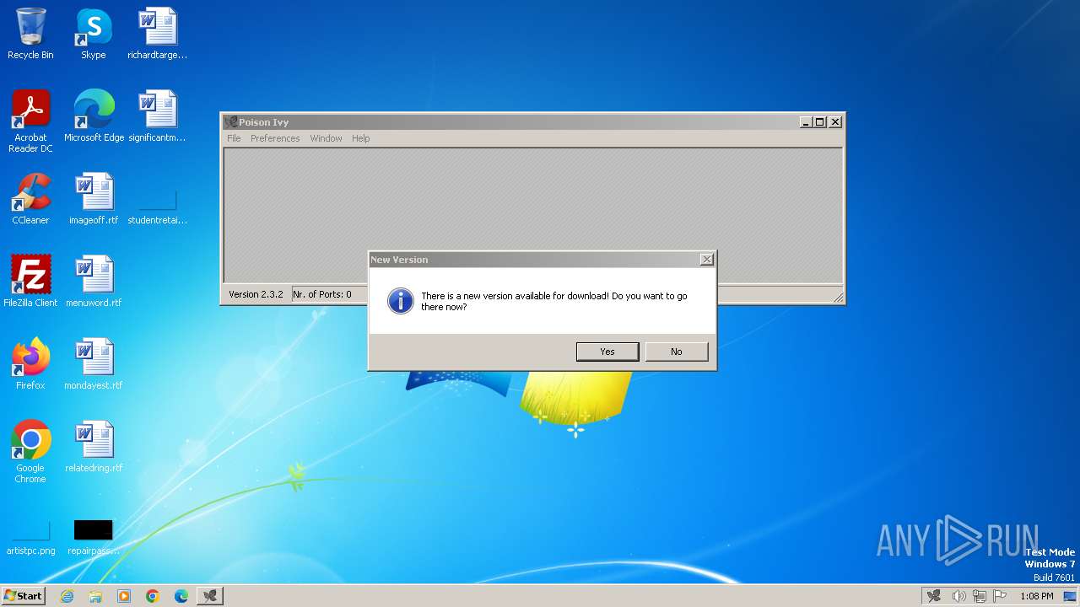This screenshot has width=1080, height=607.
Task: Click the network tray icon
Action: [980, 596]
